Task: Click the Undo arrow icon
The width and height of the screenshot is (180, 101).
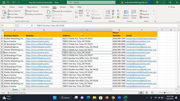Action: (8, 2)
